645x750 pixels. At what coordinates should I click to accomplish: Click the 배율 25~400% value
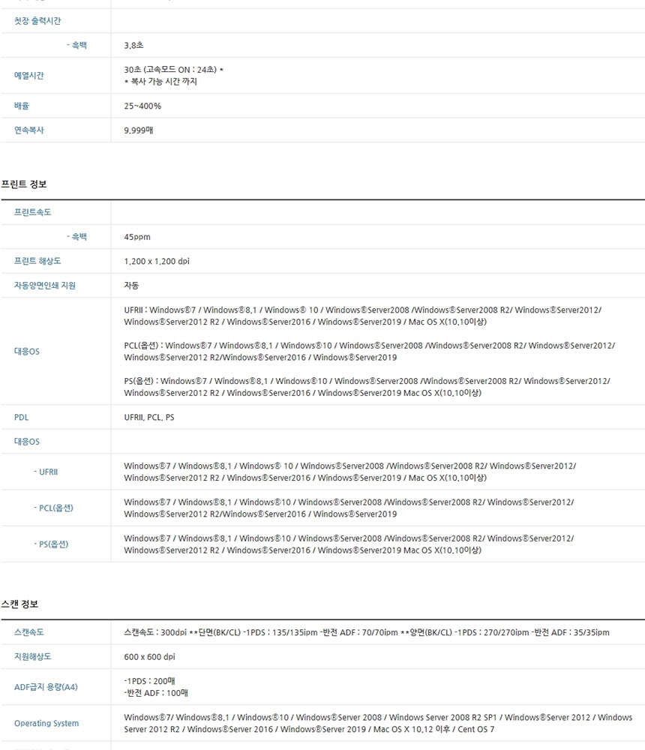tap(142, 106)
